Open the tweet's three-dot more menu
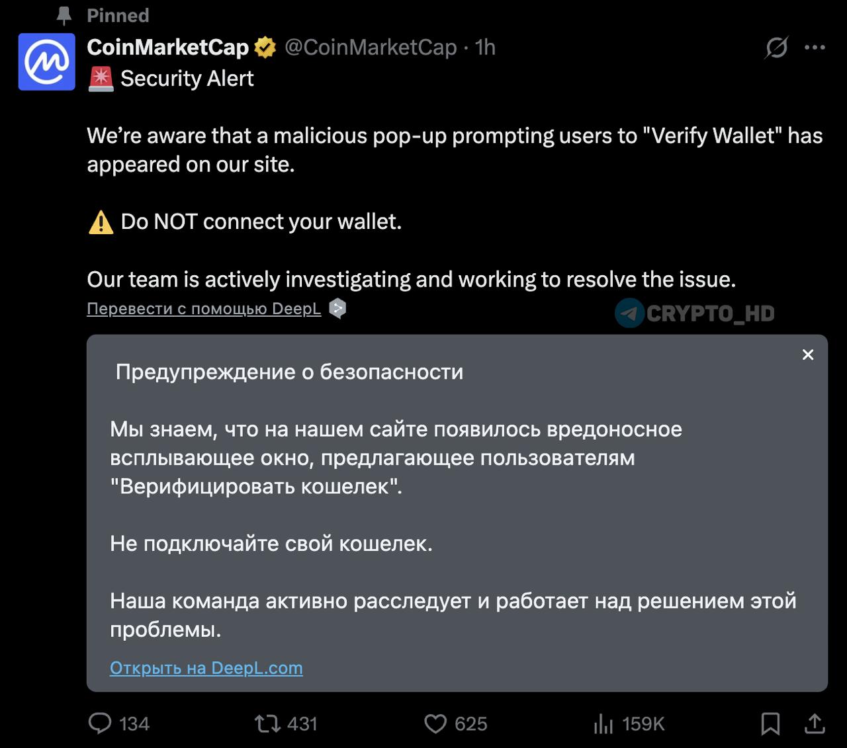 coord(814,47)
